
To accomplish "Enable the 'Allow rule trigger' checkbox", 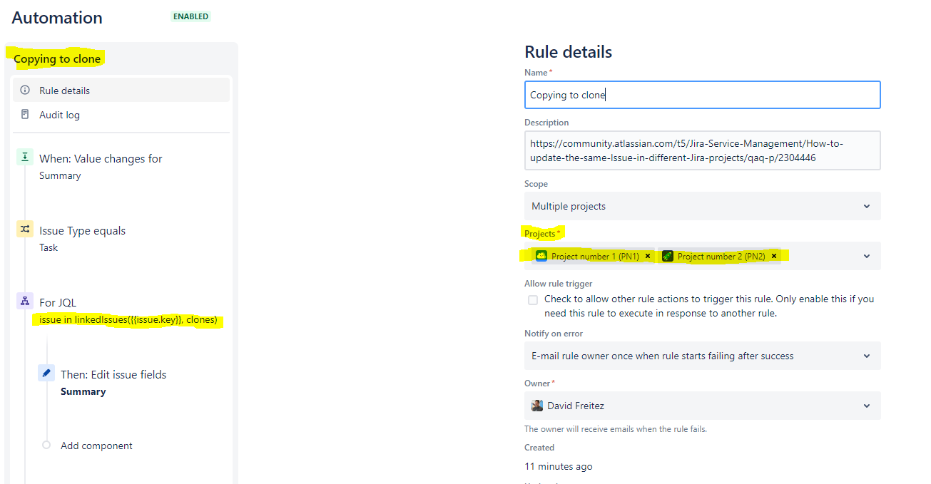I will [533, 299].
